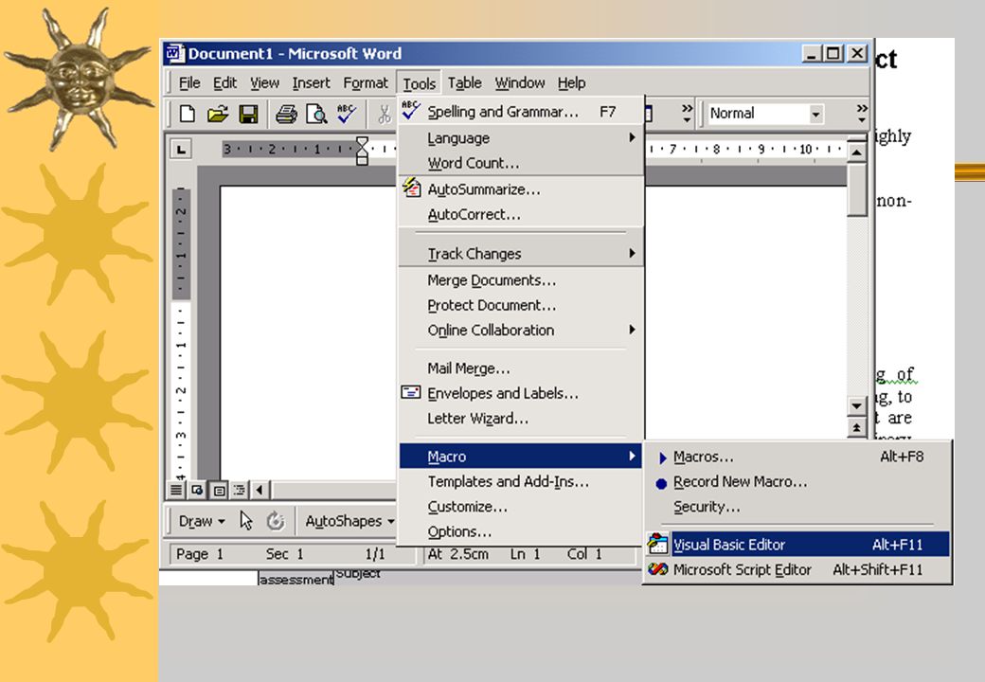The width and height of the screenshot is (985, 682).
Task: Select Spelling and Grammar menu item
Action: point(522,112)
